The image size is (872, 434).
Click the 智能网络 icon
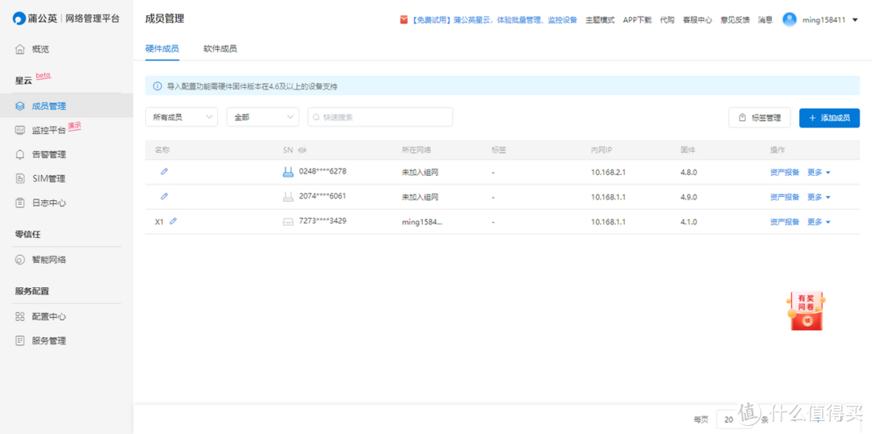20,260
